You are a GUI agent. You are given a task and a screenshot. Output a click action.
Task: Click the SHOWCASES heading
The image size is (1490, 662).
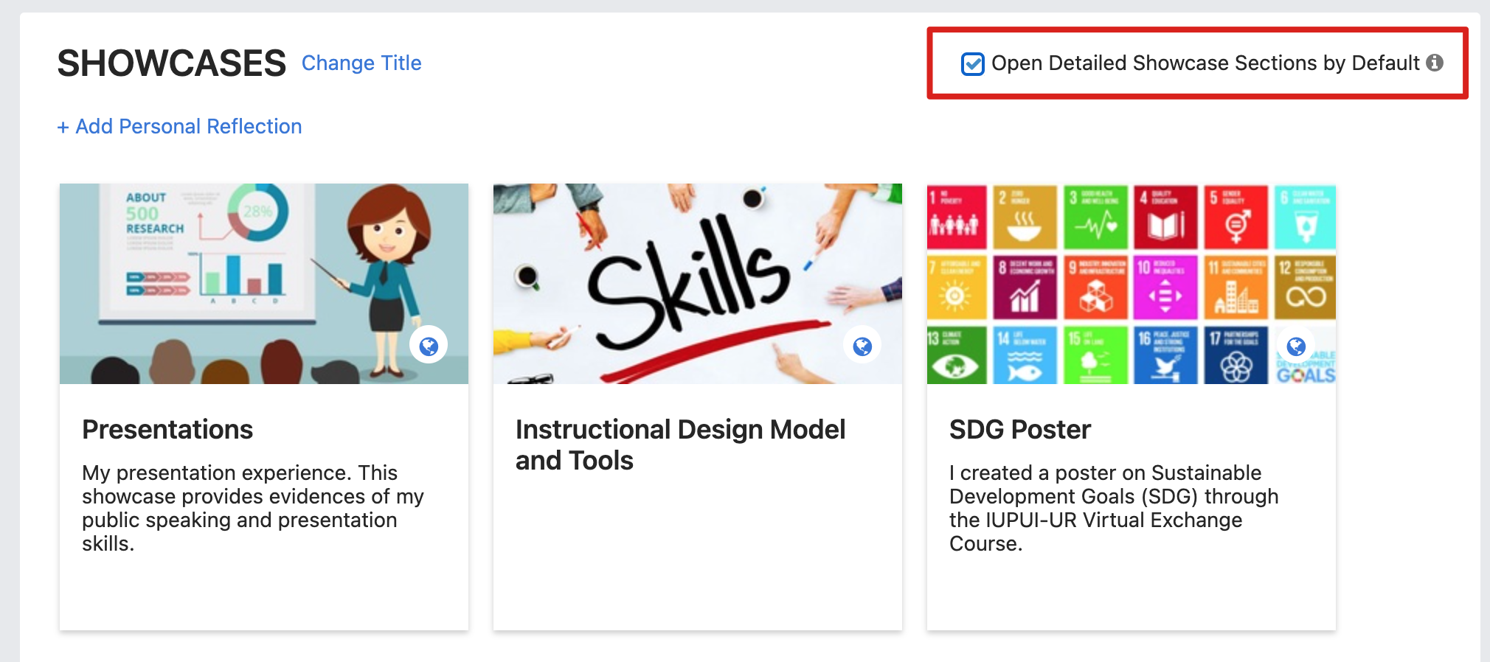[172, 63]
